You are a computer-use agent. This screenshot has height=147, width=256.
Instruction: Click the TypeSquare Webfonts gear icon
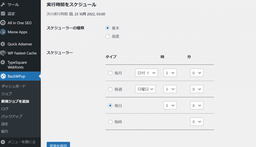tap(3, 62)
